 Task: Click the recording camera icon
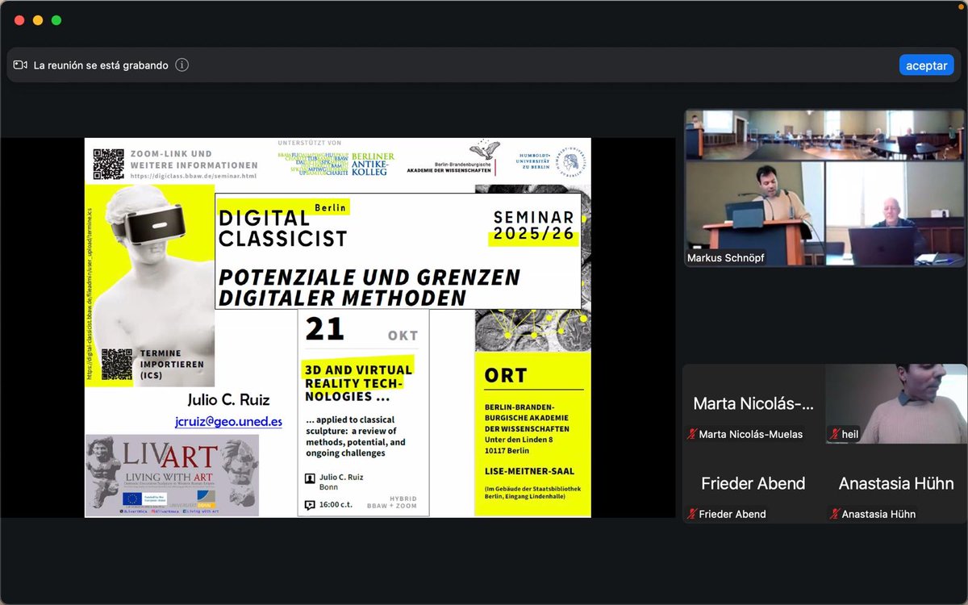[x=21, y=65]
